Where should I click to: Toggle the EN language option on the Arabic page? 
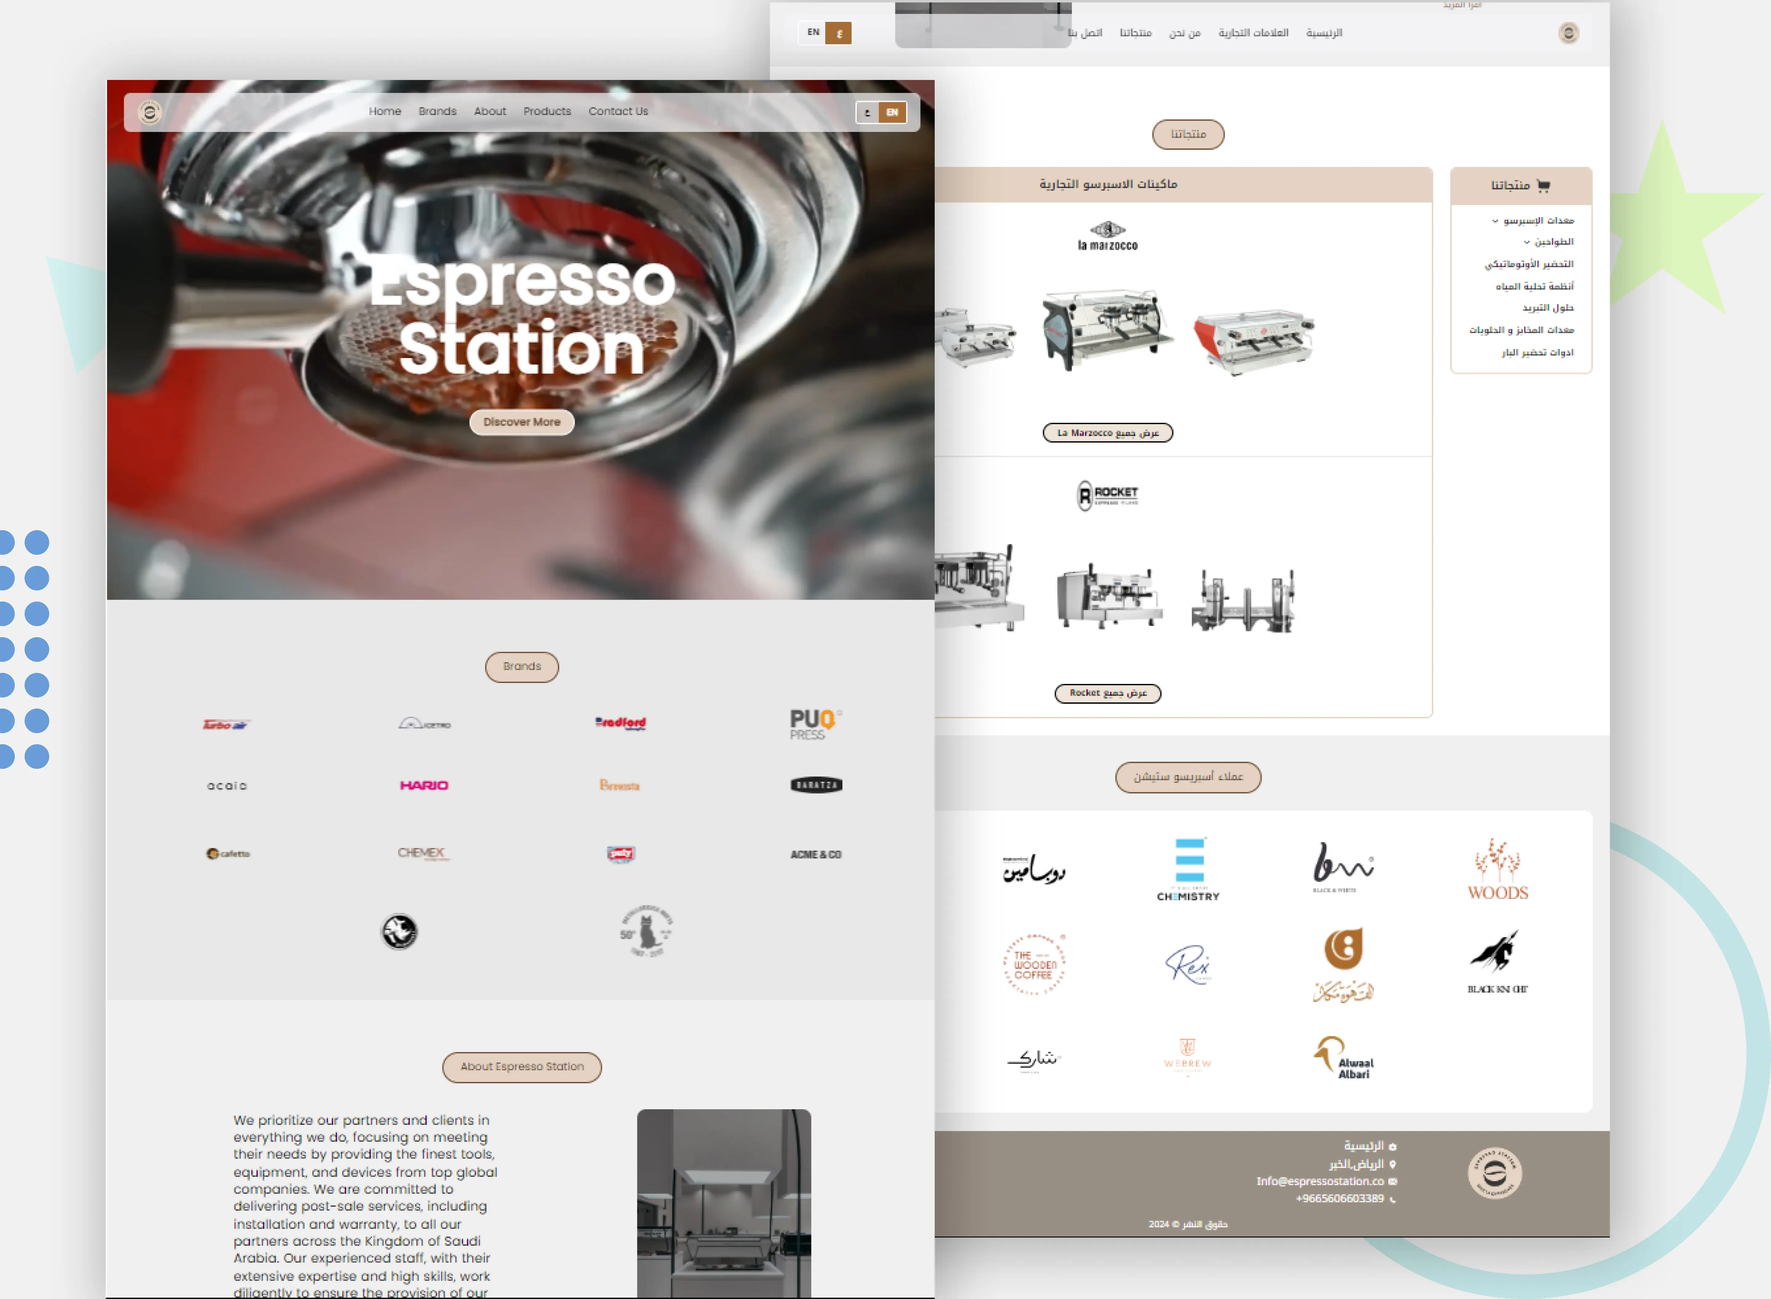pyautogui.click(x=814, y=33)
